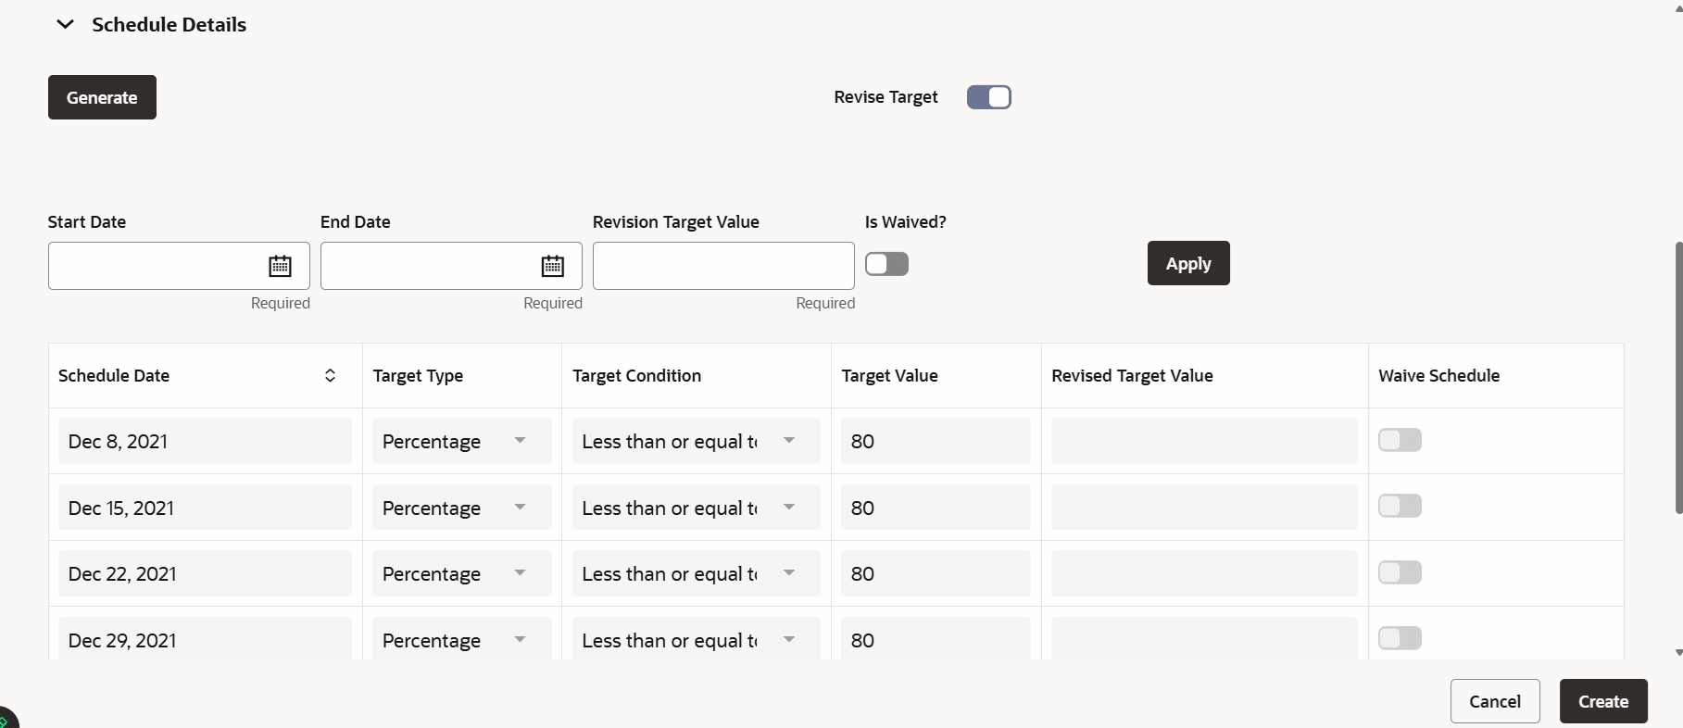Focus the Revision Target Value field
1683x728 pixels.
(722, 266)
